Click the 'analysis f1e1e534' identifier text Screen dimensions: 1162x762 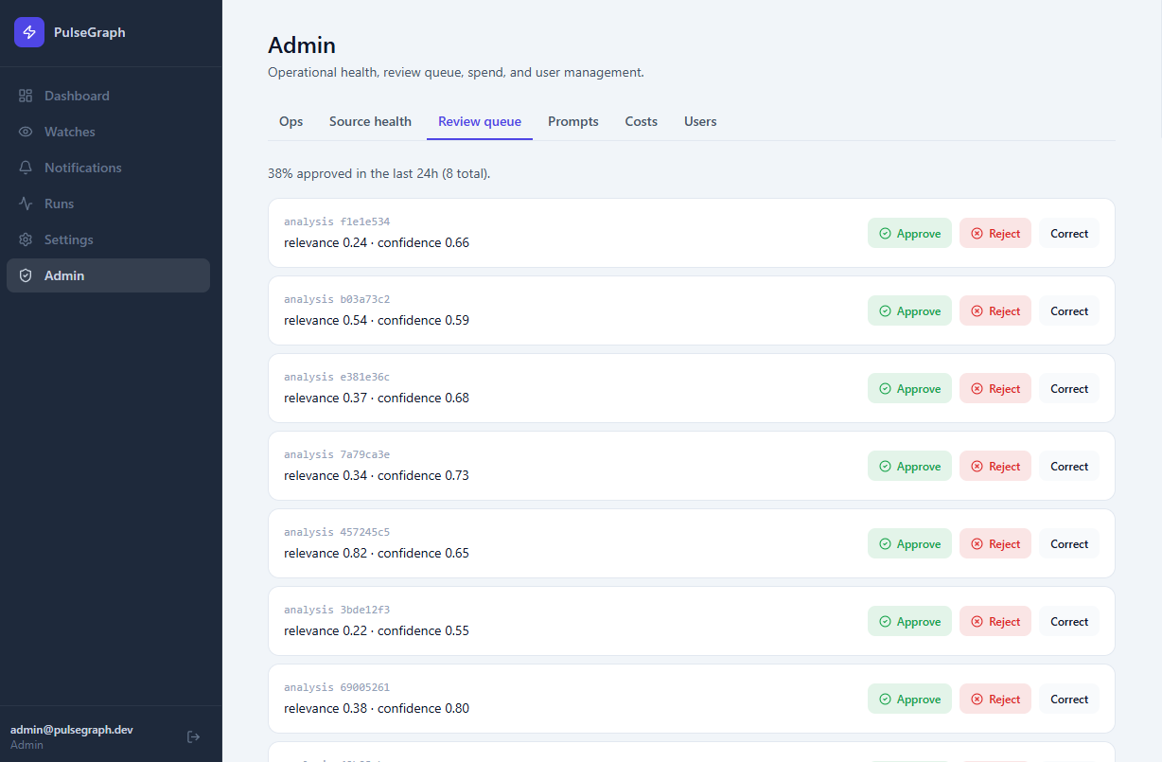pos(337,222)
